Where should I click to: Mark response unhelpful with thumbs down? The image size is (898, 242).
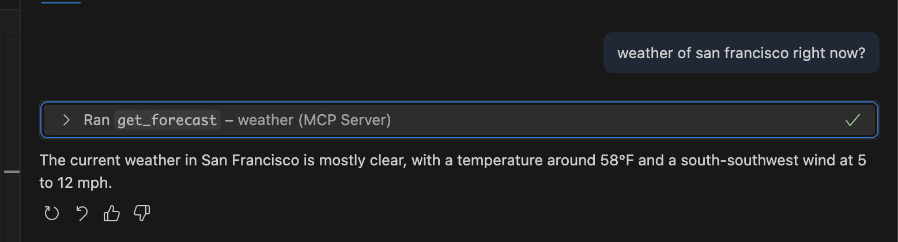click(142, 214)
